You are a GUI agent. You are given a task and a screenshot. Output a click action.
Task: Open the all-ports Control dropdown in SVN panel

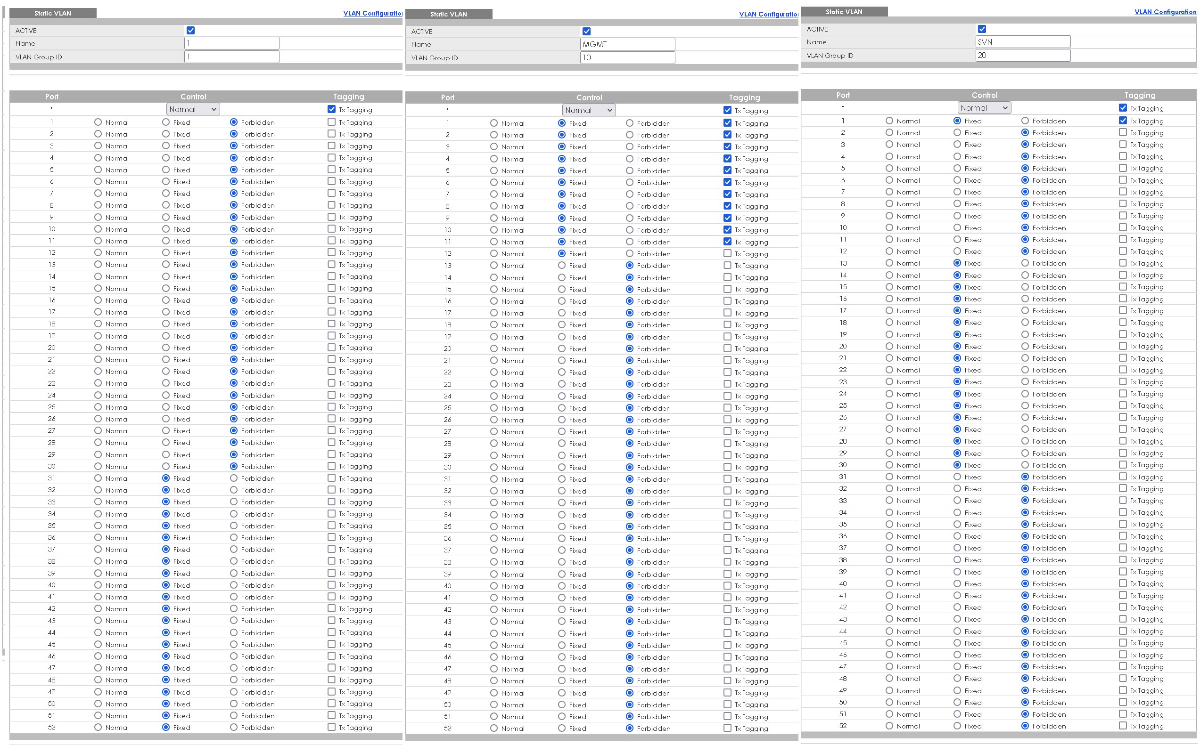985,108
